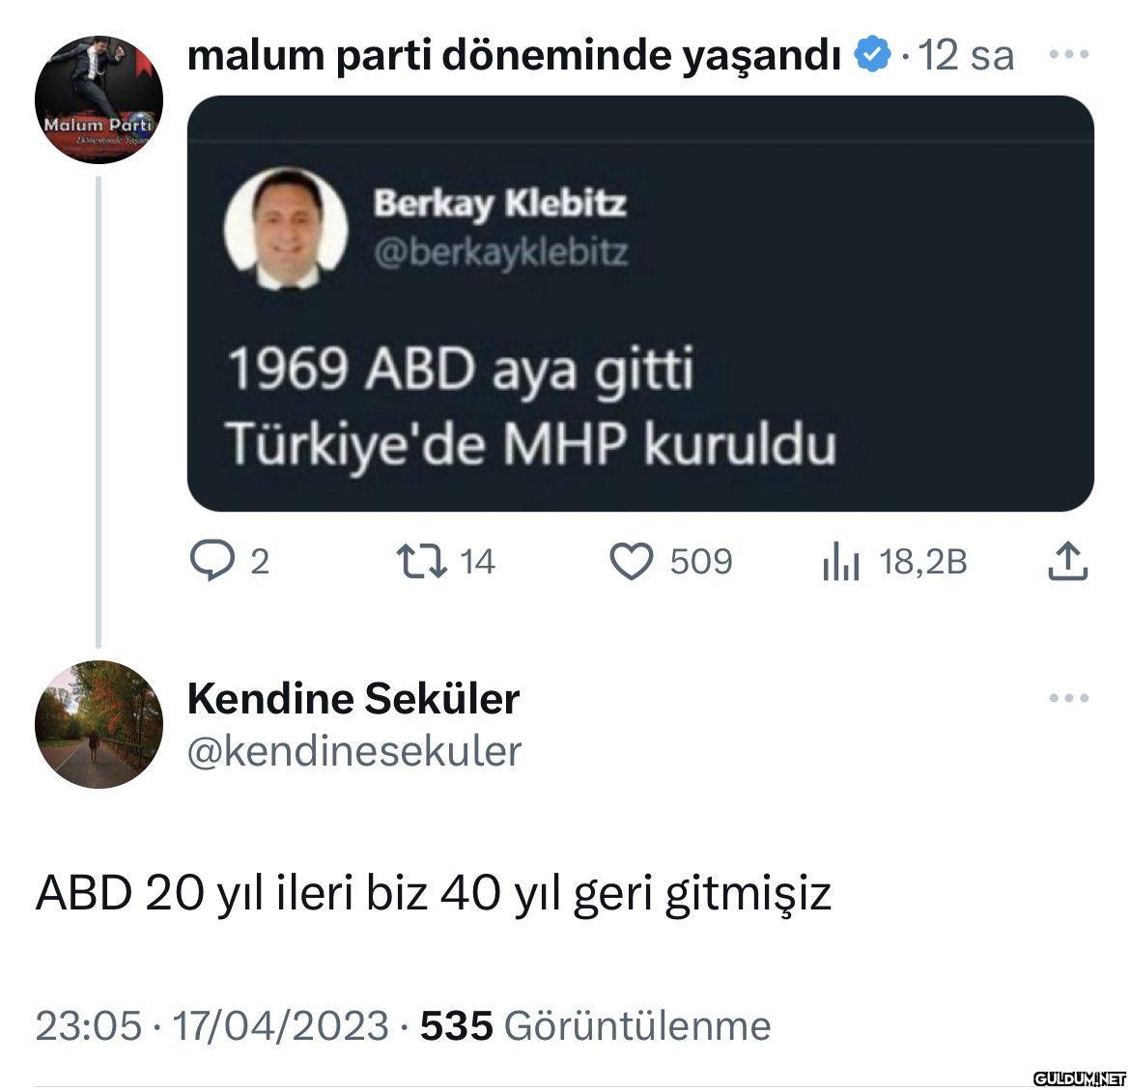
Task: Like the tweet using the heart icon
Action: (632, 561)
